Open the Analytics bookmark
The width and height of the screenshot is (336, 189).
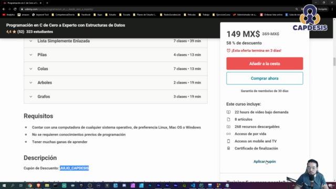[x=8, y=15]
